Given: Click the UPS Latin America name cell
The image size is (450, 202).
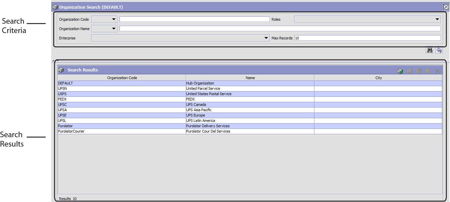Looking at the screenshot, I should point(250,121).
